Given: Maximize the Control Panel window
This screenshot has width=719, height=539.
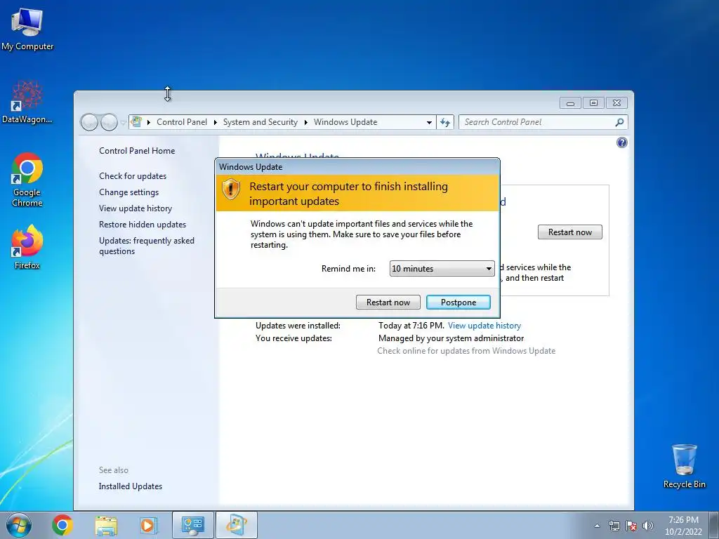Looking at the screenshot, I should tap(593, 103).
